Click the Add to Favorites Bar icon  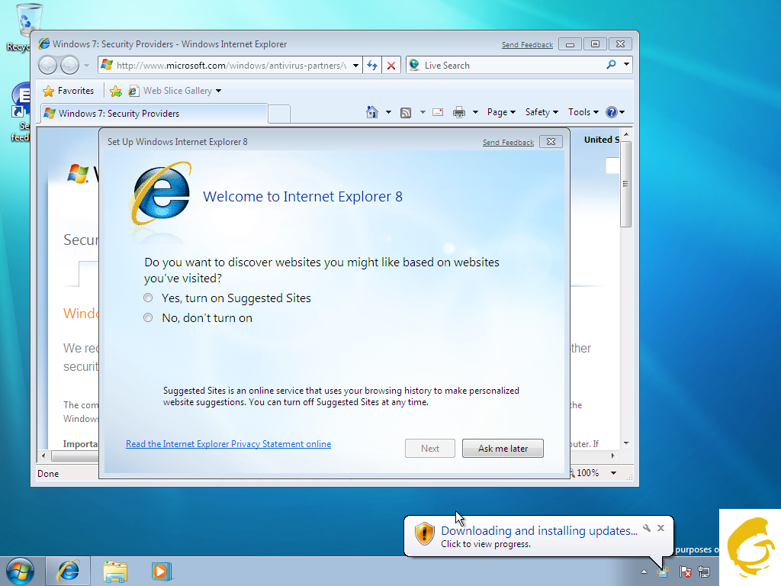coord(115,91)
